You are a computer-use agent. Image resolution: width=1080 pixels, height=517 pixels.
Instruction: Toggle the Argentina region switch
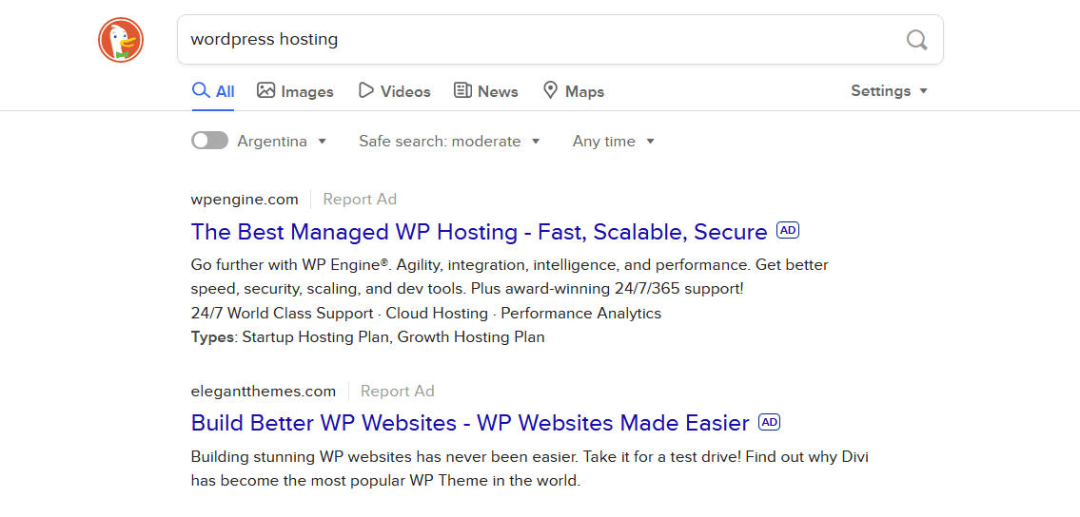click(209, 141)
